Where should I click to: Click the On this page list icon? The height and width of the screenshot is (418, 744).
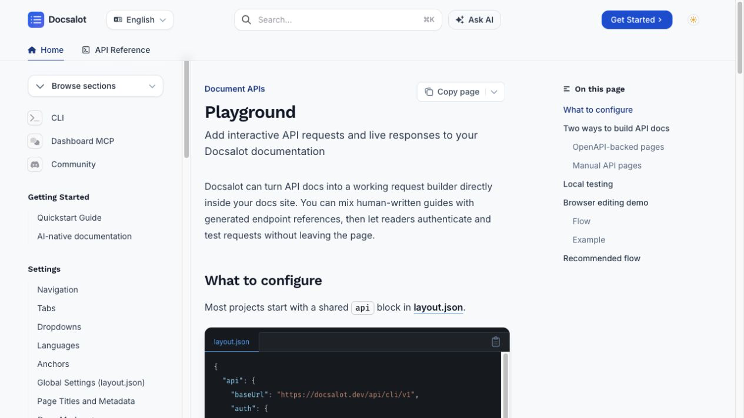tap(566, 89)
